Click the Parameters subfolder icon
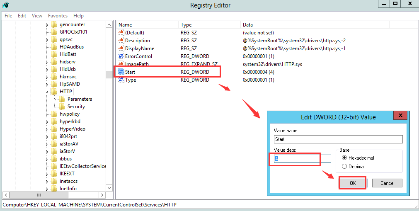 (62, 99)
